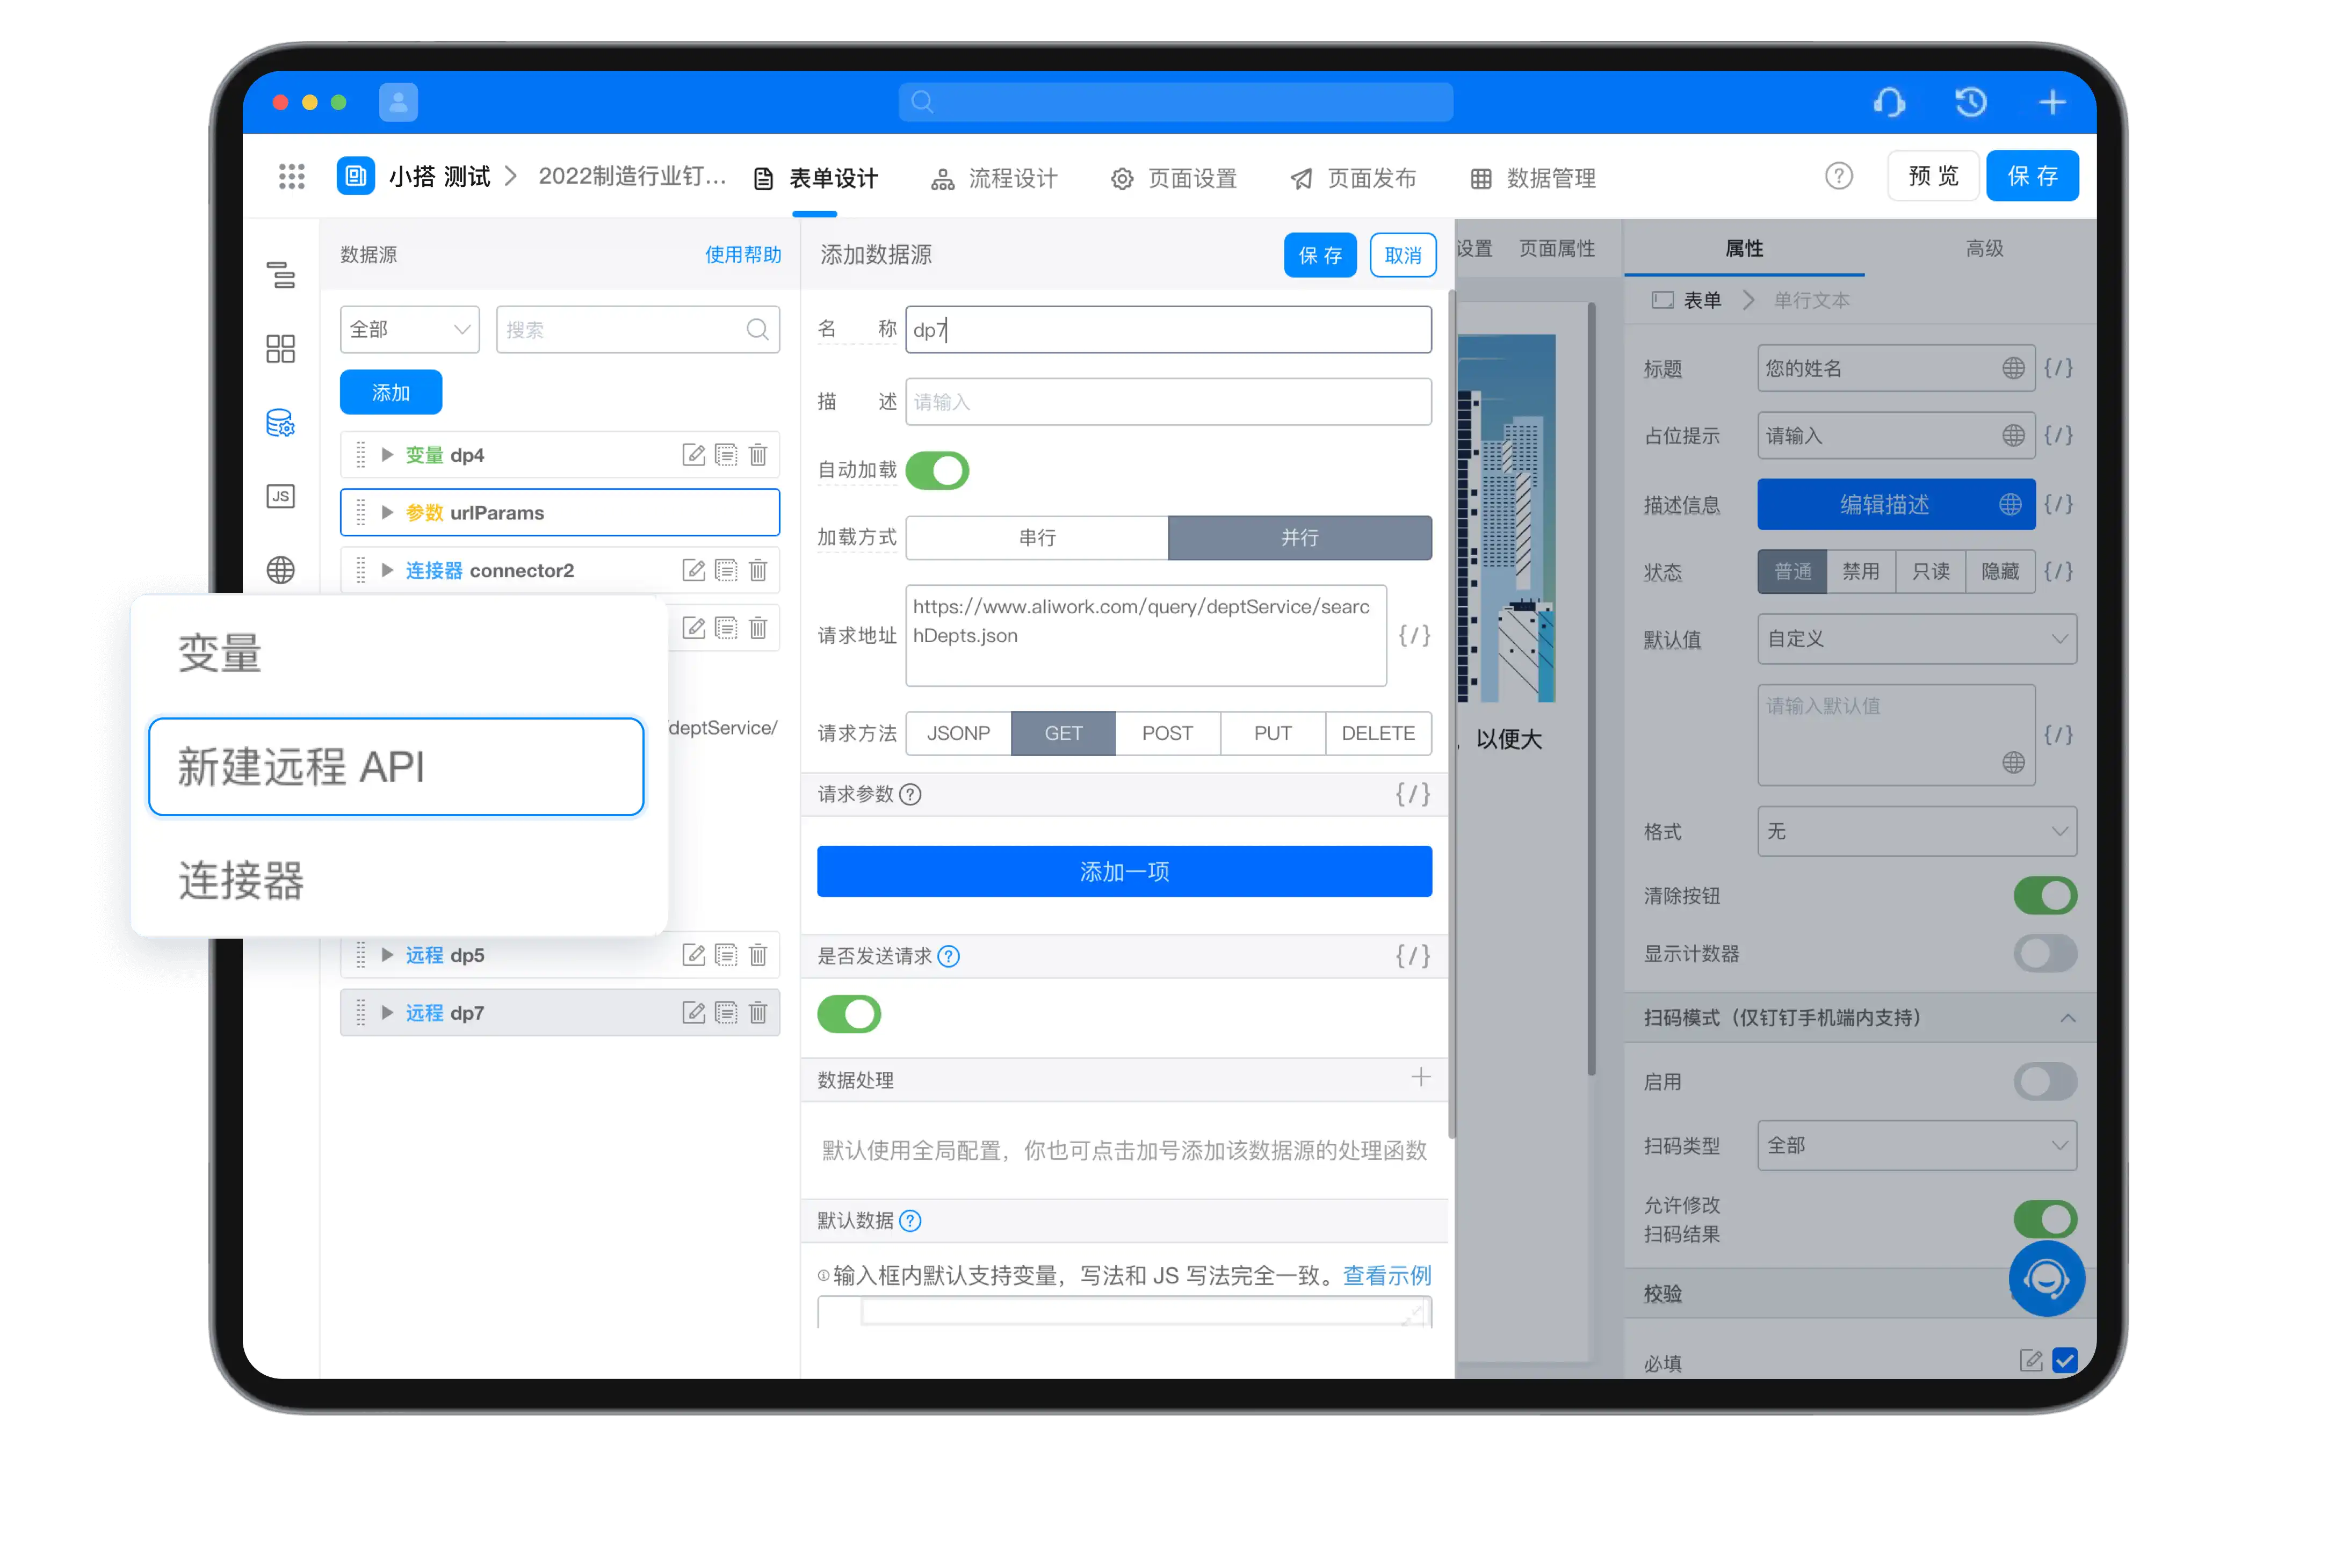
Task: Copy the dp7 remote data source
Action: [x=726, y=1013]
